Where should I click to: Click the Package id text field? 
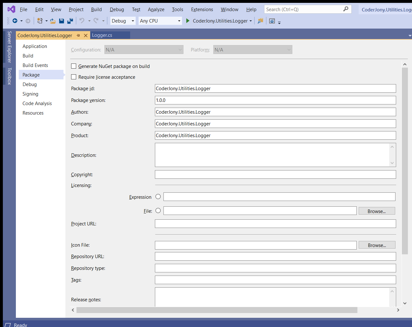coord(276,89)
